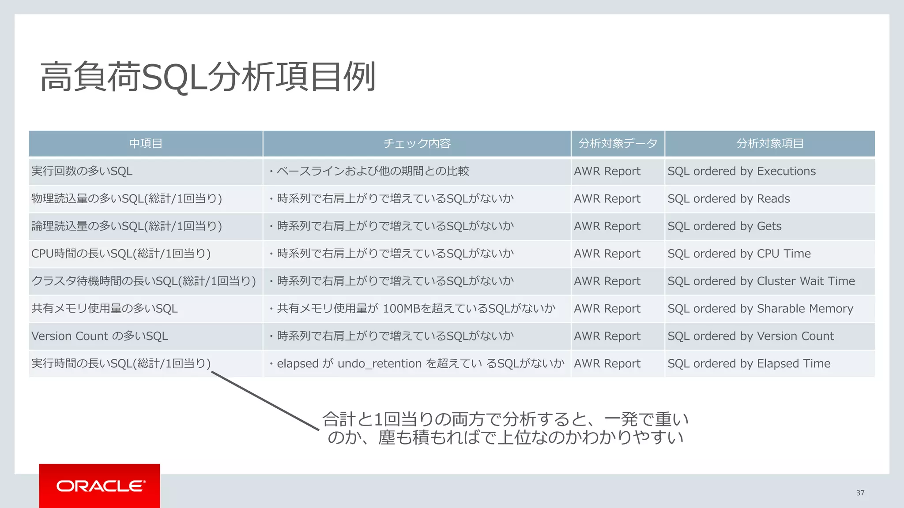Screen dimensions: 904x508
Task: Click the slide page number 37
Action: [x=860, y=493]
